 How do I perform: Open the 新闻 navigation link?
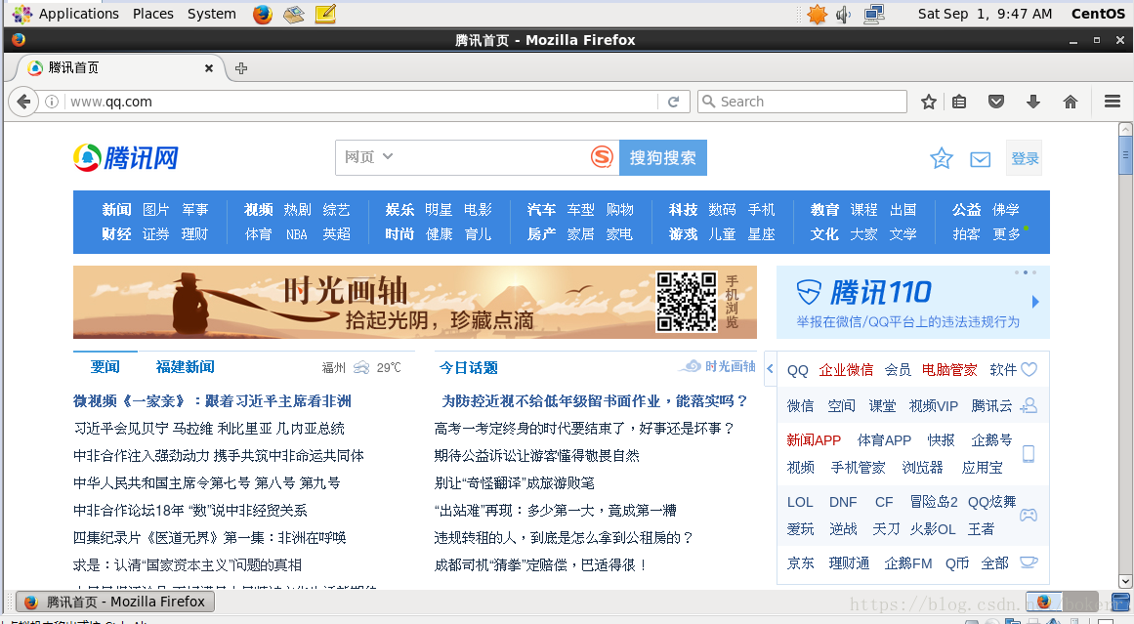coord(116,210)
